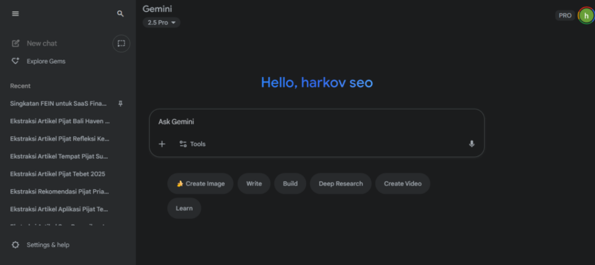Expand the 2.5 Pro model dropdown
The height and width of the screenshot is (265, 595).
tap(162, 23)
